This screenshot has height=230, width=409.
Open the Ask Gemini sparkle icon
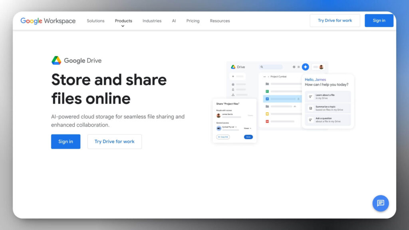pos(305,66)
